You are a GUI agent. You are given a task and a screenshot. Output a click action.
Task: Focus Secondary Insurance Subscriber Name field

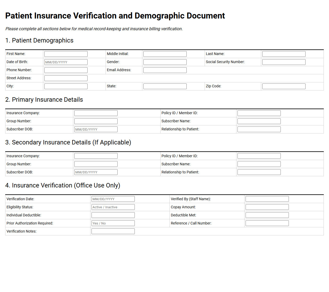(x=259, y=164)
